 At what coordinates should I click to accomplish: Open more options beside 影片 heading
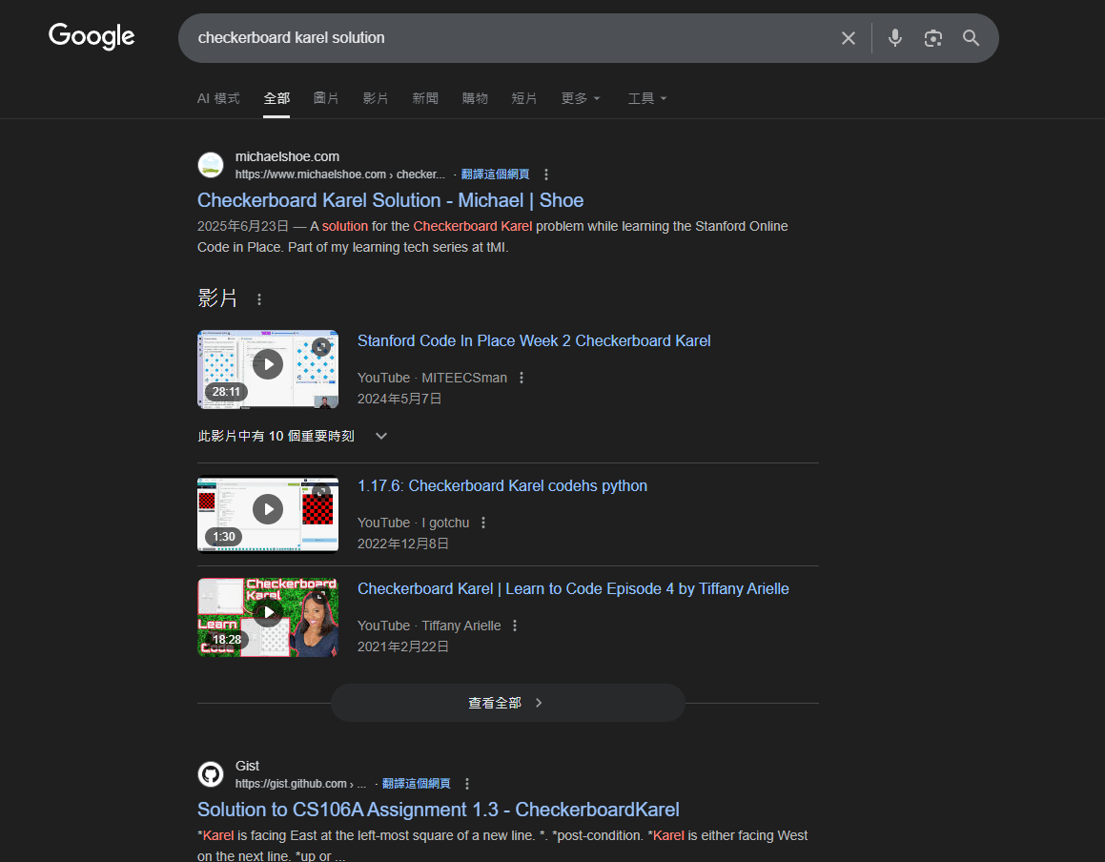point(259,299)
